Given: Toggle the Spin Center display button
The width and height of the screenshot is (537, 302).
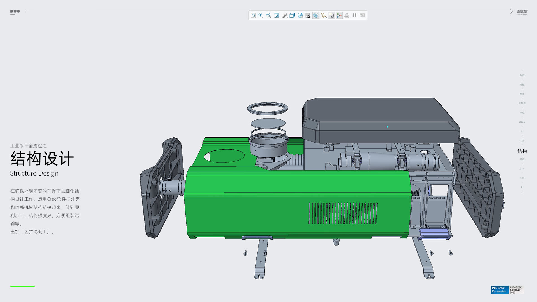Looking at the screenshot, I should pos(339,15).
